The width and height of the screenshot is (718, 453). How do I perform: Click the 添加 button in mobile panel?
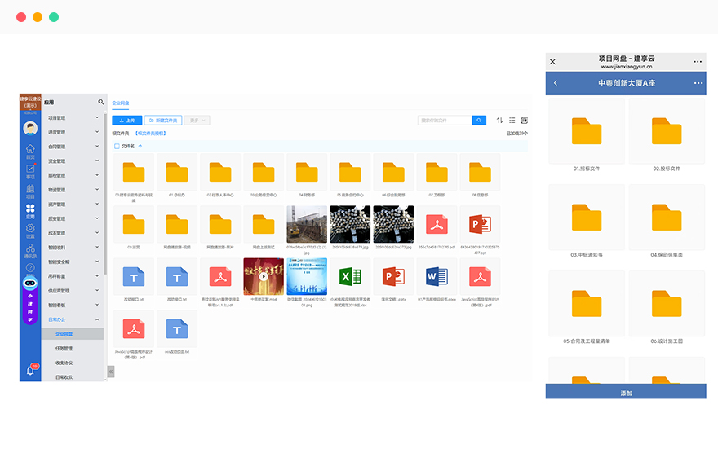[x=626, y=393]
